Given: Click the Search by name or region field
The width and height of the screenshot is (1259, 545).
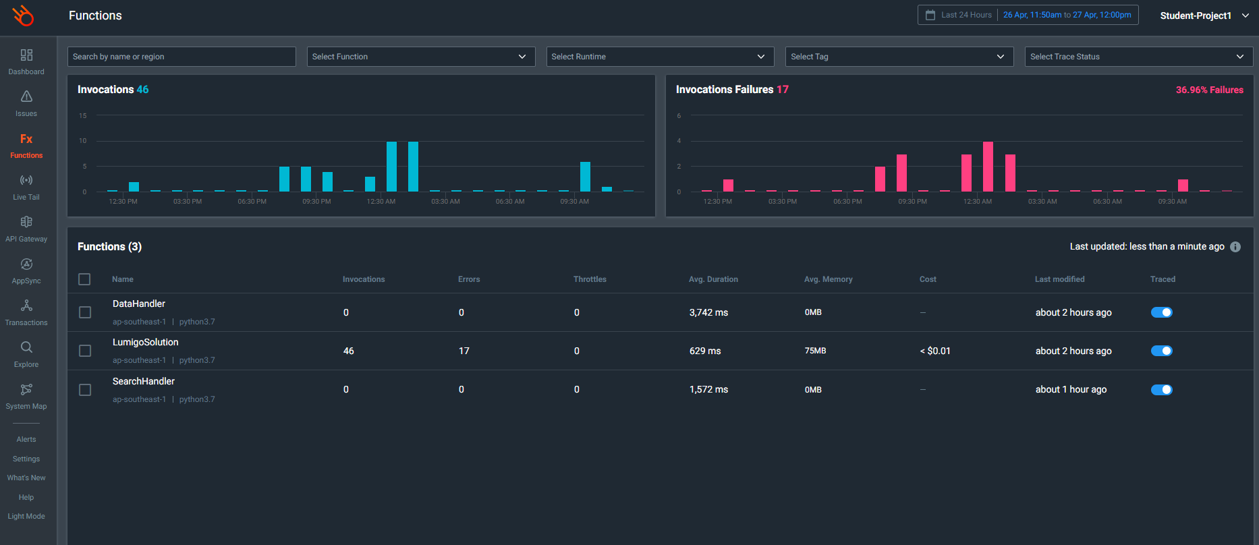Looking at the screenshot, I should click(x=181, y=57).
